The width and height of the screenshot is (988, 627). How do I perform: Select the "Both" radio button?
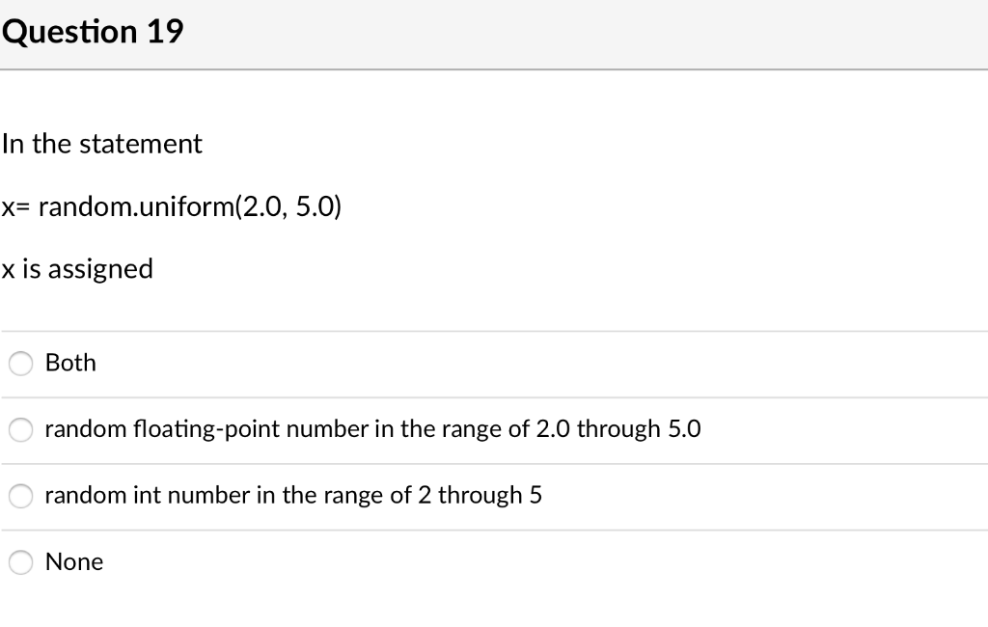[x=20, y=364]
